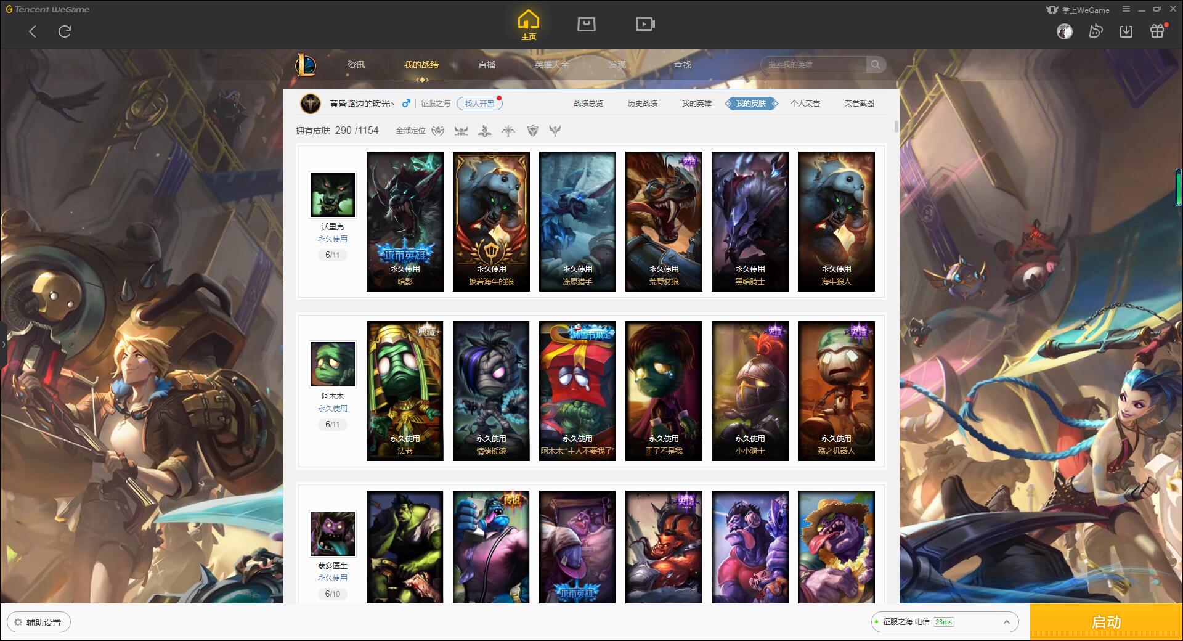Screen dimensions: 1183x641
Task: Select the 沃里克 champion portrait
Action: pyautogui.click(x=333, y=195)
